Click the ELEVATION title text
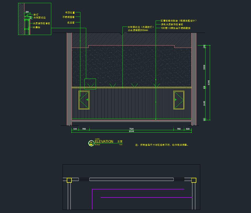This screenshot has height=213, width=251. pyautogui.click(x=104, y=141)
